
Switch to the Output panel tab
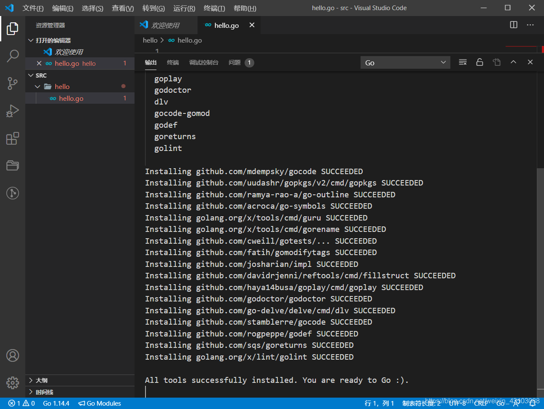pyautogui.click(x=151, y=62)
